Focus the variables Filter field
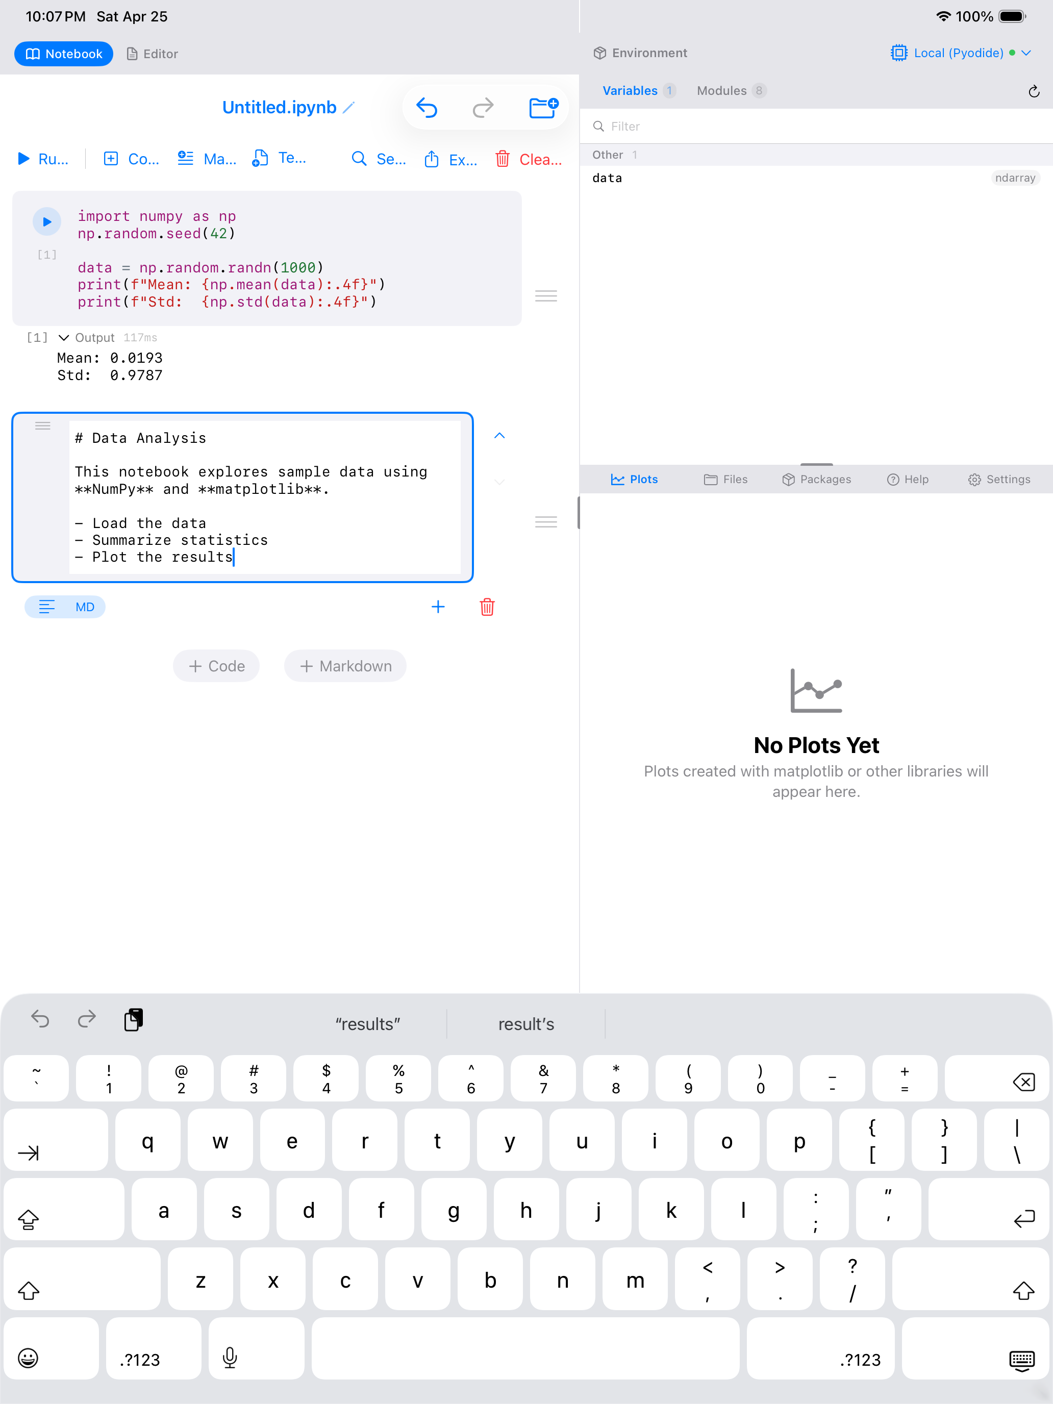This screenshot has height=1404, width=1053. [816, 127]
